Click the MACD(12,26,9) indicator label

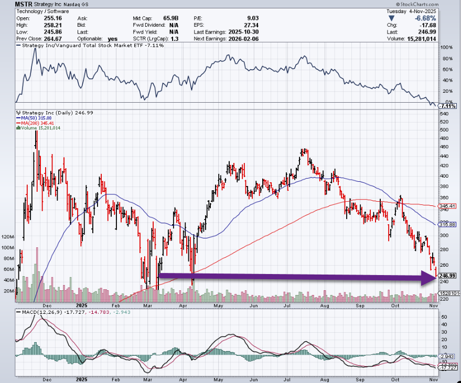pyautogui.click(x=40, y=313)
